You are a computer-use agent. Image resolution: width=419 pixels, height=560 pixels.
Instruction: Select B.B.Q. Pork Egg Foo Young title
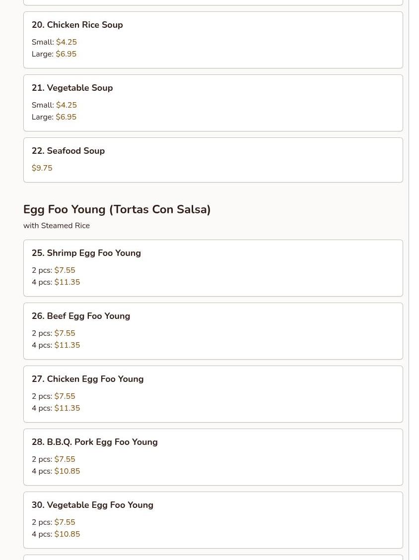pos(94,442)
